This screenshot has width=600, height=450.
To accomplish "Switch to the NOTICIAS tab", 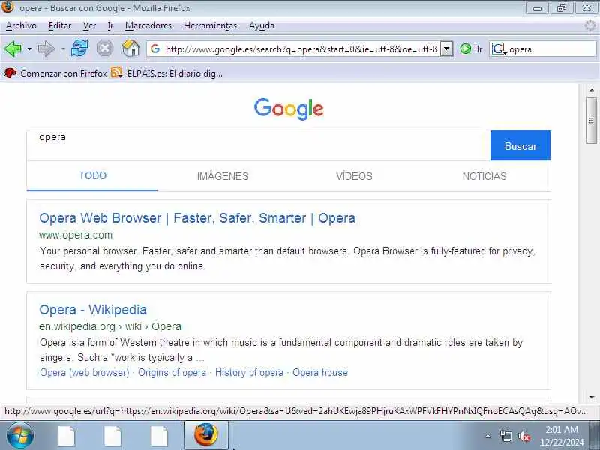I will click(x=484, y=176).
